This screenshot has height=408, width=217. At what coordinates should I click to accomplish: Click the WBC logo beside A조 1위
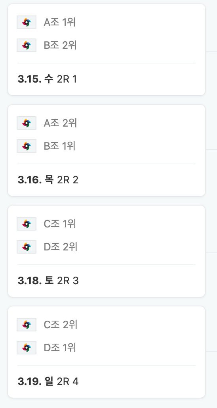(27, 22)
